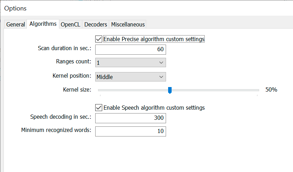This screenshot has width=293, height=172.
Task: Click the 50% kernel size value
Action: coord(271,90)
